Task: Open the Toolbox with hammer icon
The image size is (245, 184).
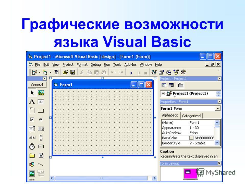Action: [183, 72]
